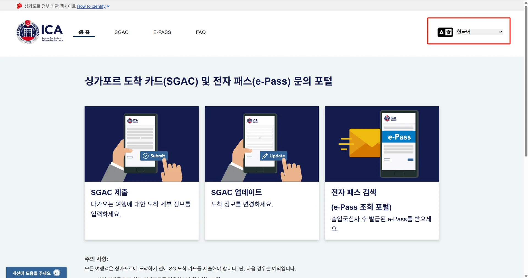This screenshot has height=278, width=528.
Task: Click the smiley face feedback icon
Action: coord(57,273)
